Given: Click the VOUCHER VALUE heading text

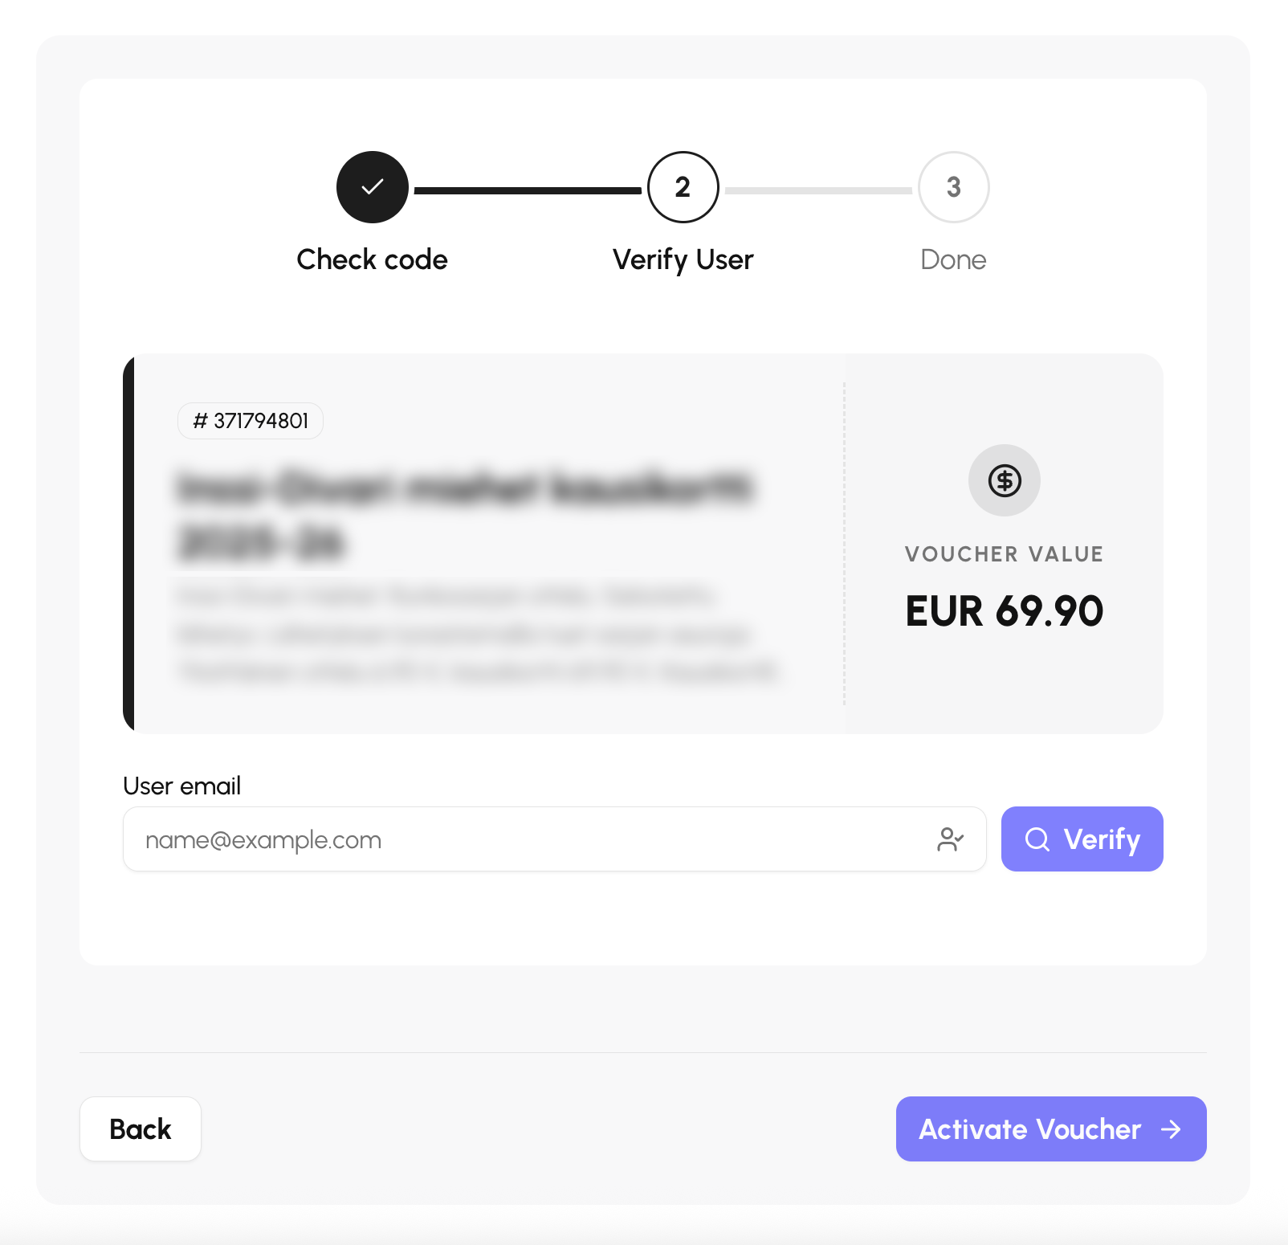Looking at the screenshot, I should click(x=1005, y=554).
